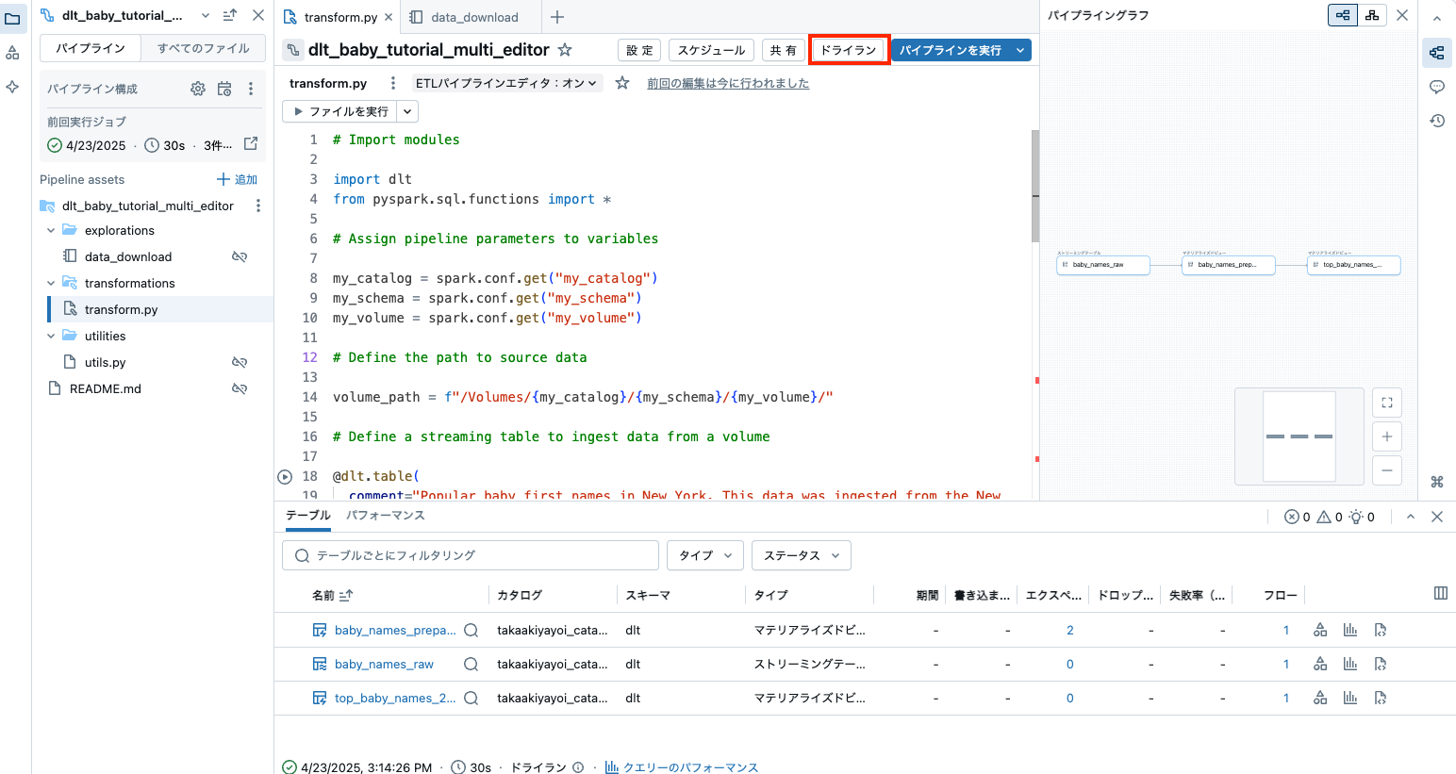Open the パフォーマンス tab
Viewport: 1456px width, 774px height.
(387, 516)
